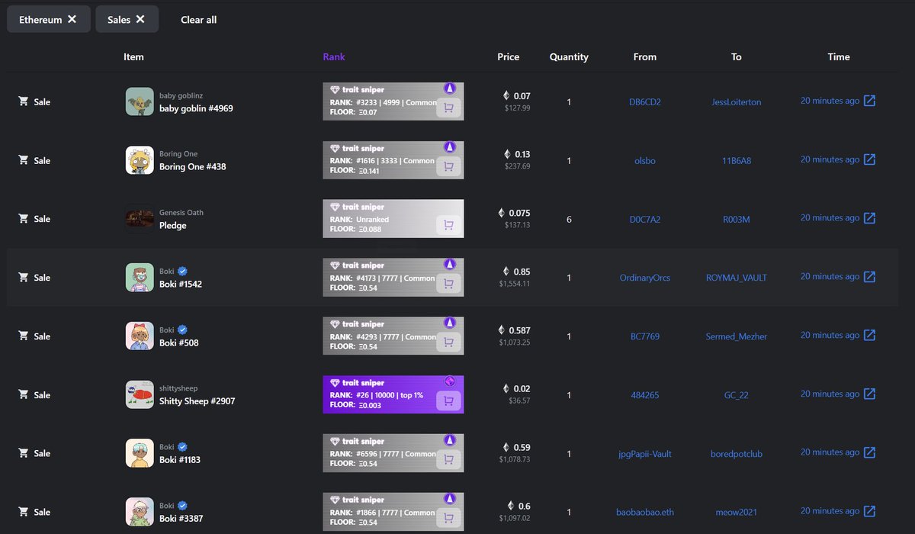Click the round badge on Shitty Sheep rank card
This screenshot has height=534, width=915.
[x=450, y=381]
